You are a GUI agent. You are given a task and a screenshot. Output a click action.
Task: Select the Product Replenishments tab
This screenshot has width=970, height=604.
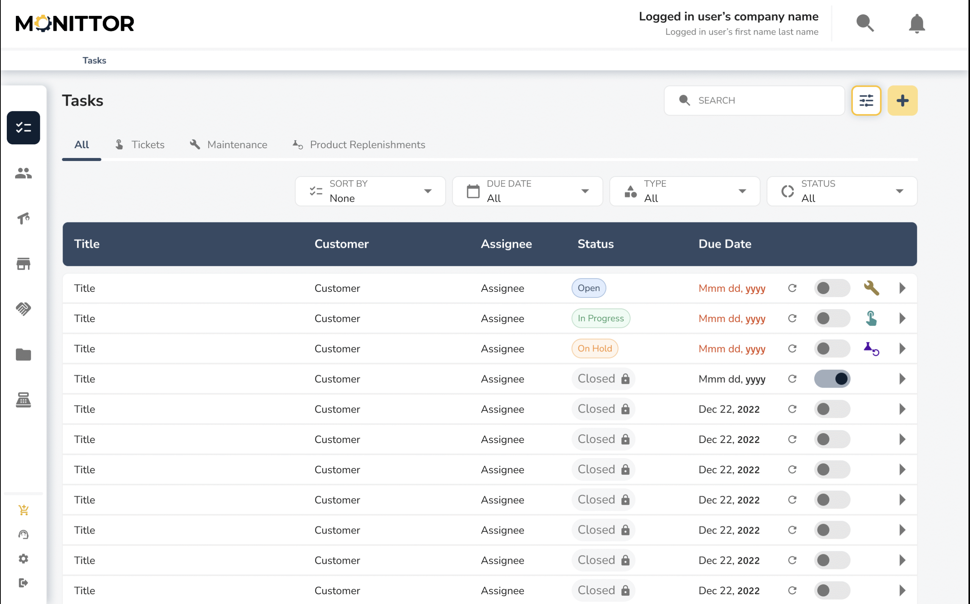tap(358, 145)
